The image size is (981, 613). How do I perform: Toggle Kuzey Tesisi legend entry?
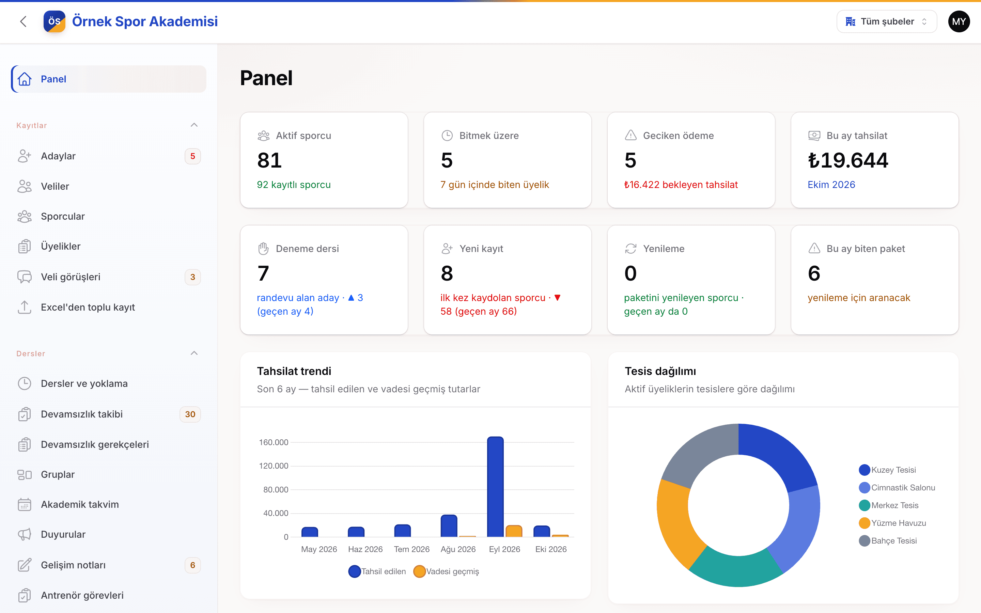click(887, 470)
